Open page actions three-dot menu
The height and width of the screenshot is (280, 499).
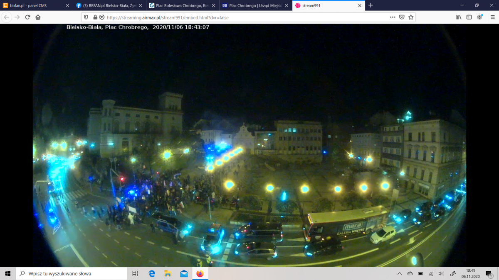click(393, 17)
